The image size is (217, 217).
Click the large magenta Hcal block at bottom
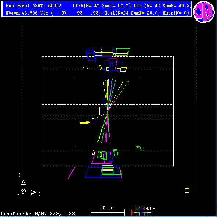(95, 173)
